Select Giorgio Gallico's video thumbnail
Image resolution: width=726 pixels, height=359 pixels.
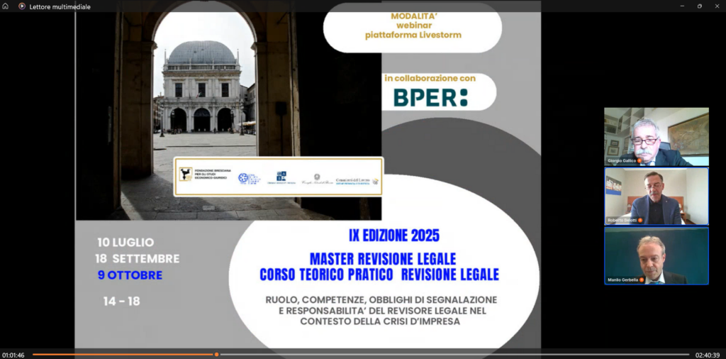pyautogui.click(x=656, y=136)
